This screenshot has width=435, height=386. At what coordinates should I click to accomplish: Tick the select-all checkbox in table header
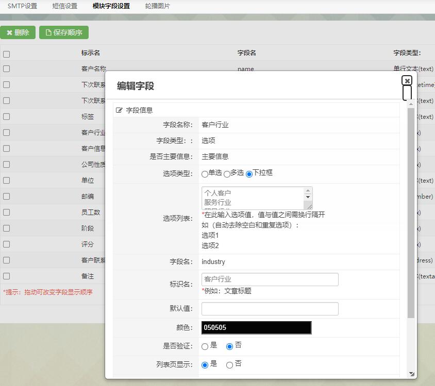coord(6,54)
